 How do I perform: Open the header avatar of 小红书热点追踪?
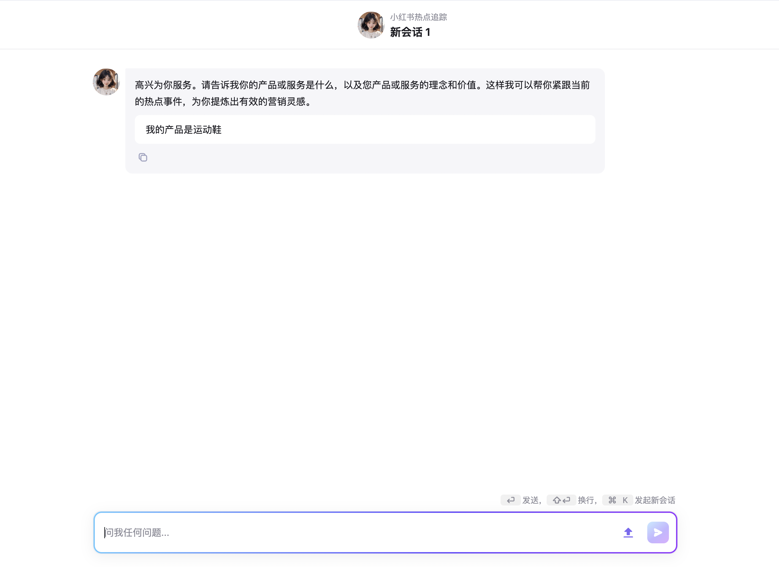[x=371, y=25]
